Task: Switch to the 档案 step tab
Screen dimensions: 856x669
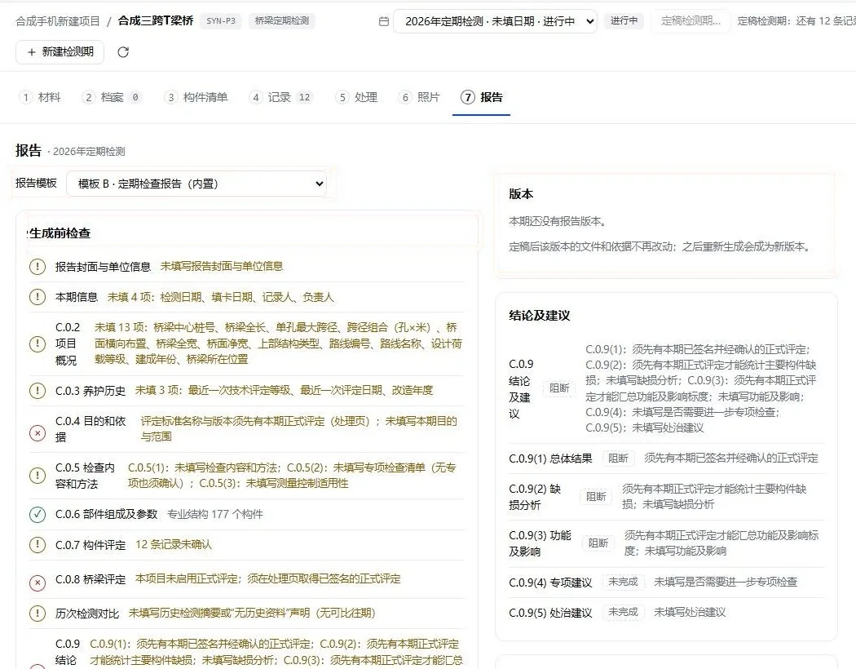Action: [112, 97]
